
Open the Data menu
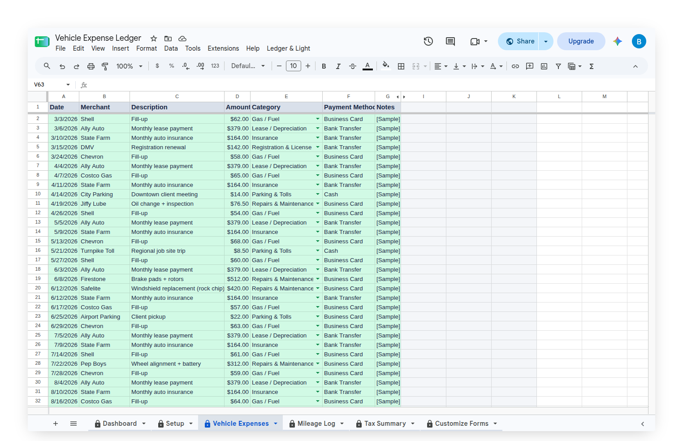tap(171, 48)
